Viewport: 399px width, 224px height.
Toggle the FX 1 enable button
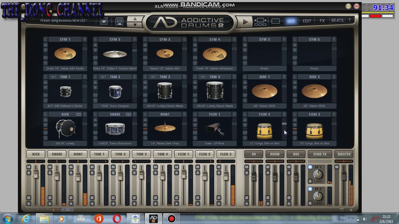click(310, 167)
